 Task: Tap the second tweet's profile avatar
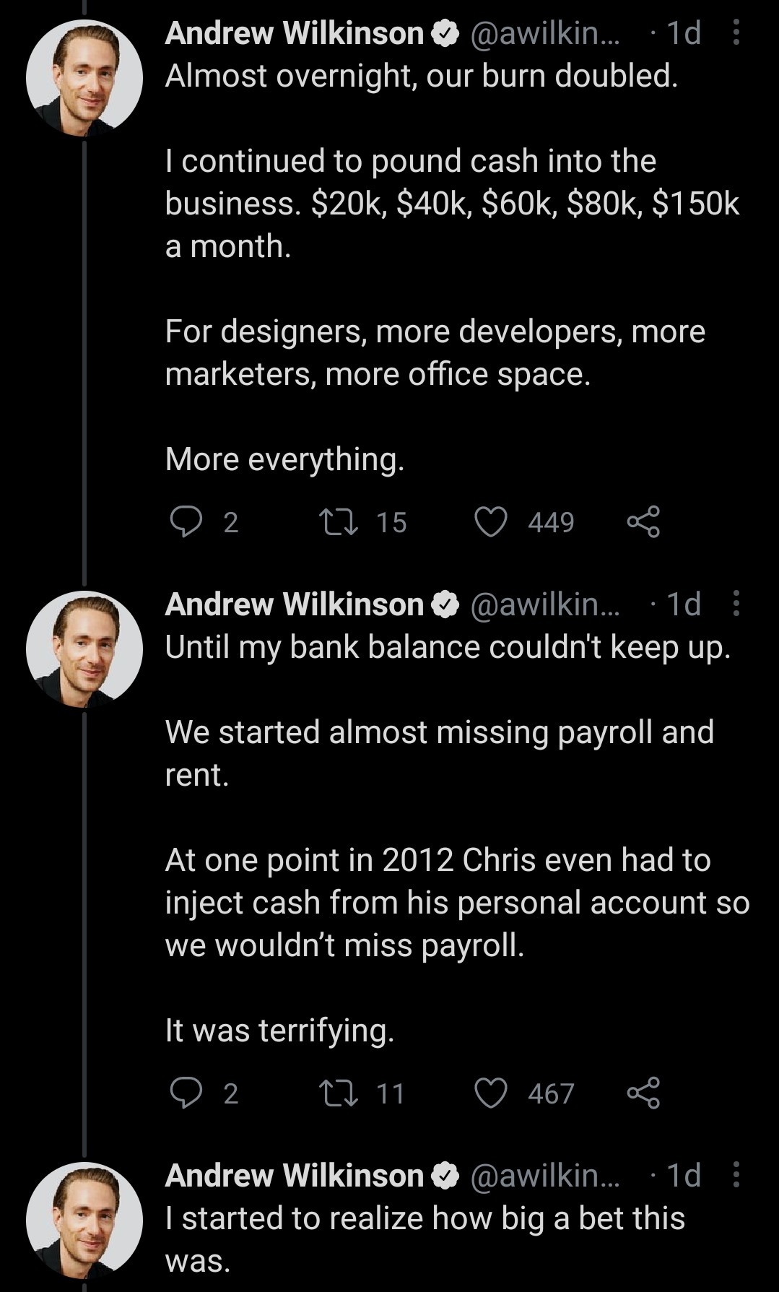click(x=84, y=649)
